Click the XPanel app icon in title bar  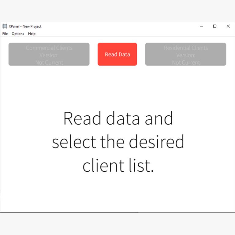pos(5,26)
